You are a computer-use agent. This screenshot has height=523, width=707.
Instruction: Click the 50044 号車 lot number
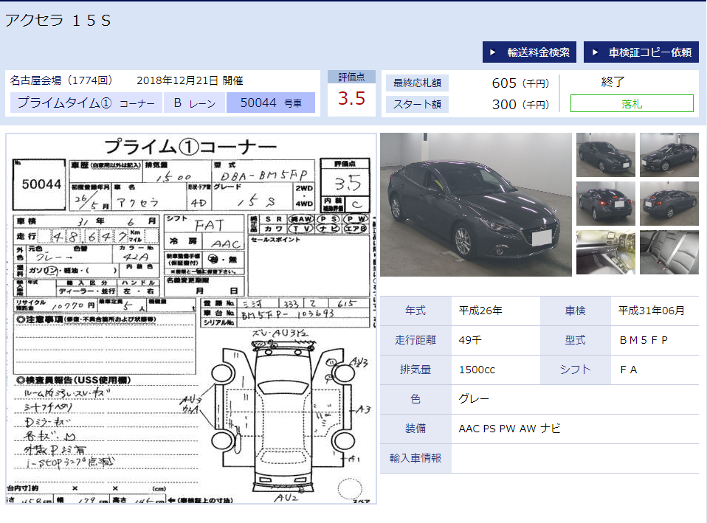click(270, 103)
